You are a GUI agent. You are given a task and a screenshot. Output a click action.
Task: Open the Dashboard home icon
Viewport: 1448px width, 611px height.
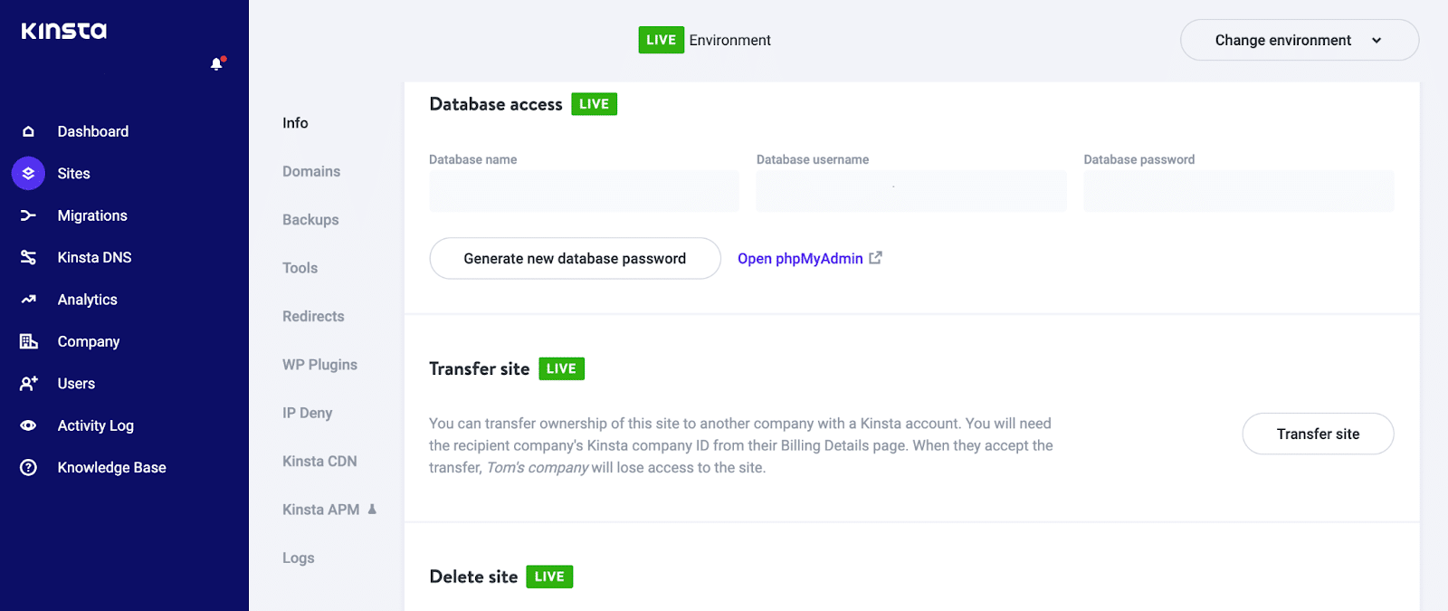click(28, 131)
